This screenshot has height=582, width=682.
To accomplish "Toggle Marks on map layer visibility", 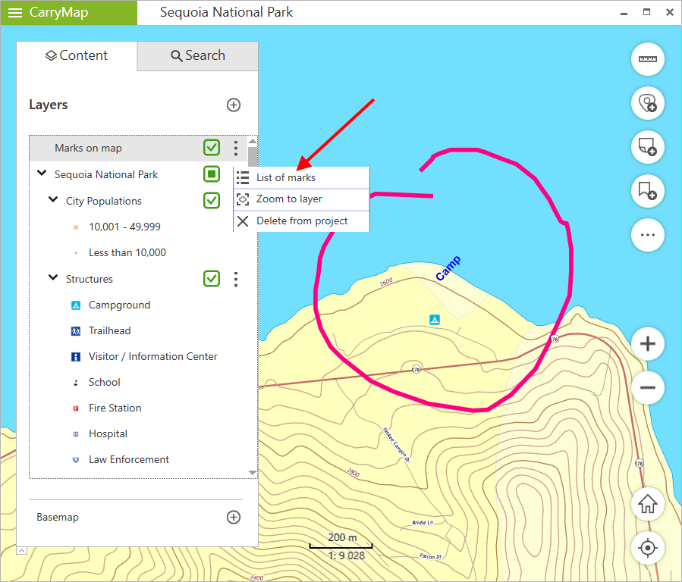I will [x=212, y=148].
